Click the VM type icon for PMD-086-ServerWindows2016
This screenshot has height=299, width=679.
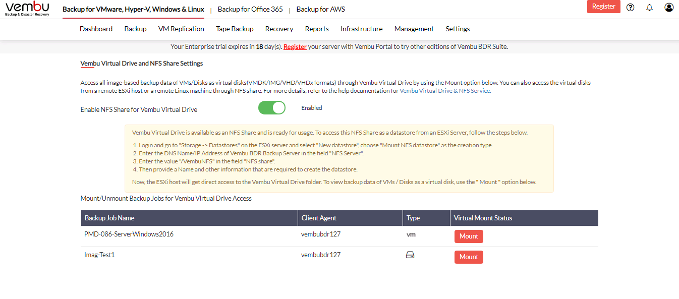[x=411, y=234]
